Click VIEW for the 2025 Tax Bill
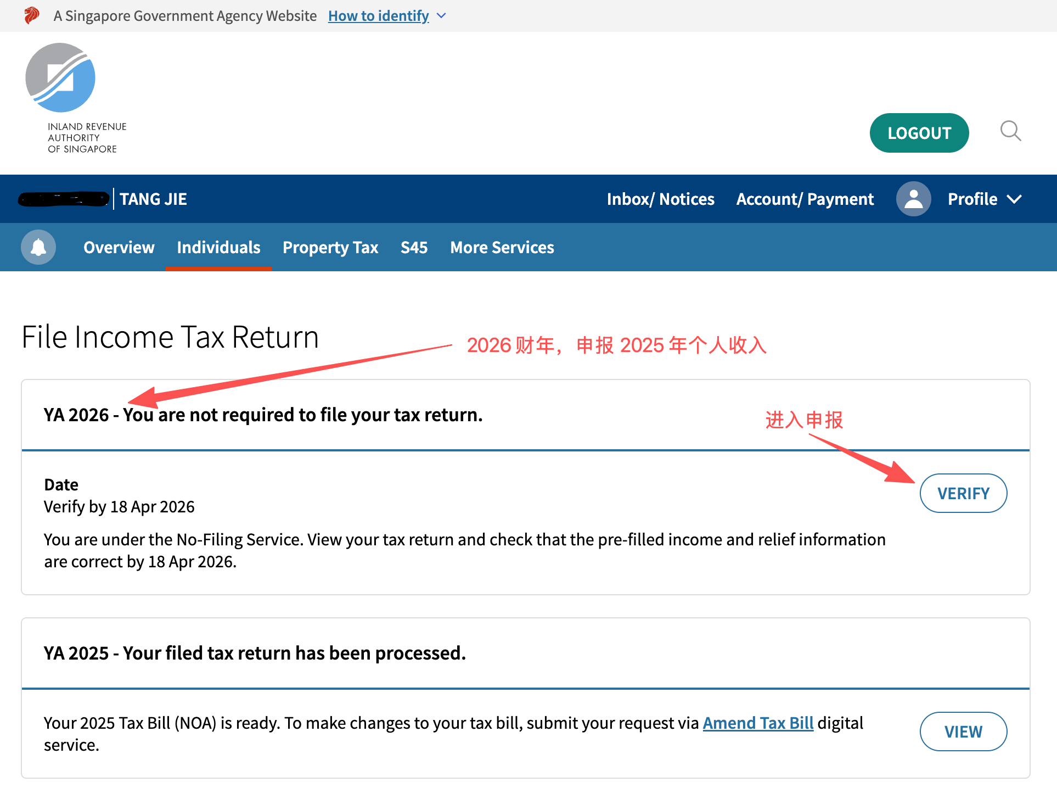This screenshot has height=804, width=1057. pos(963,731)
